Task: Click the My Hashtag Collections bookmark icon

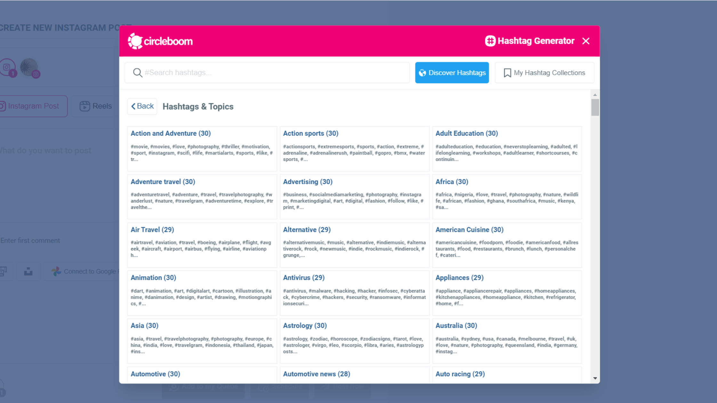Action: click(x=507, y=72)
